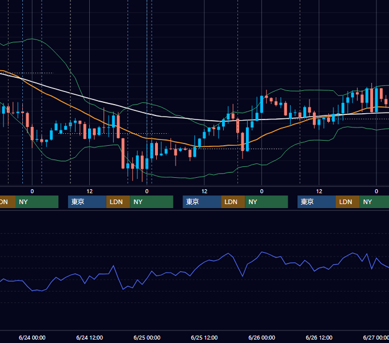The image size is (389, 343).
Task: Click hour label 12 above 6/26 12:00
Action: [x=319, y=192]
